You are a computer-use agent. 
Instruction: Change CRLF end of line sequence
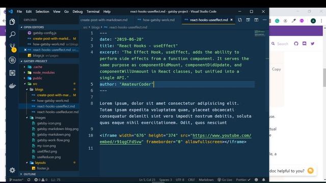tap(192, 179)
